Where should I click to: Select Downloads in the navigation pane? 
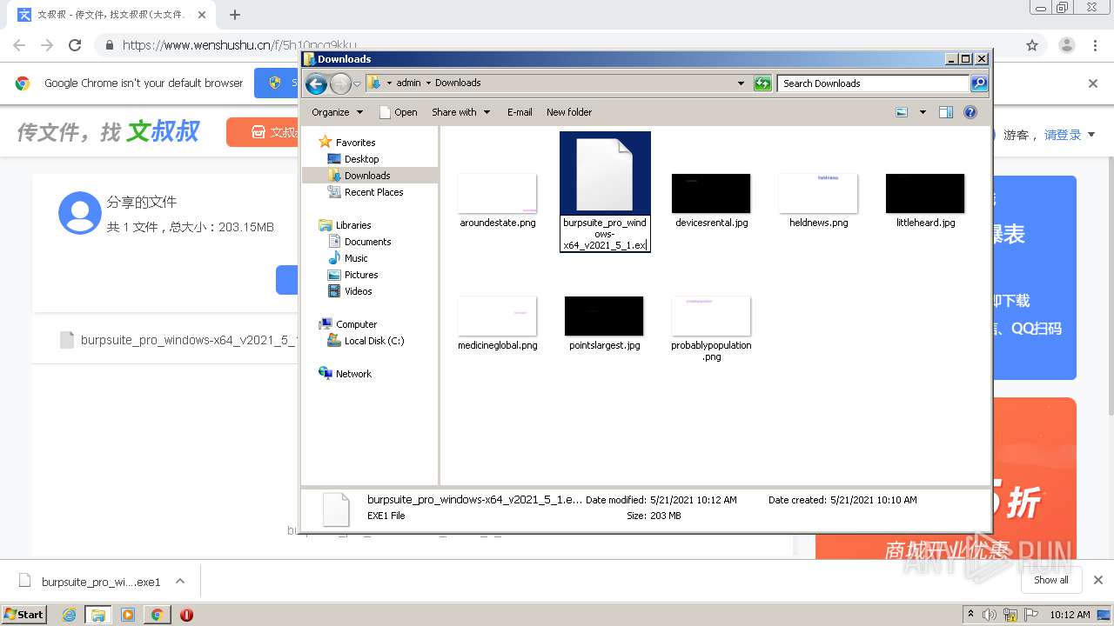point(367,176)
